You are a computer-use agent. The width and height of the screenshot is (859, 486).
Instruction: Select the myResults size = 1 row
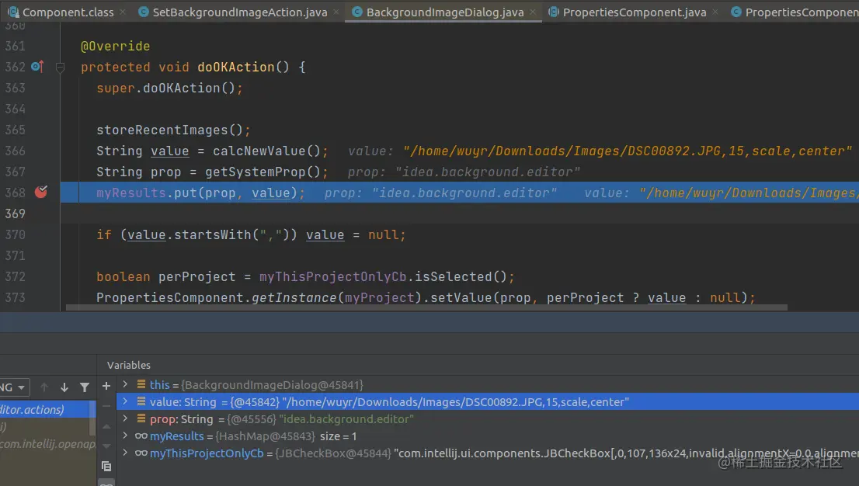[488, 436]
